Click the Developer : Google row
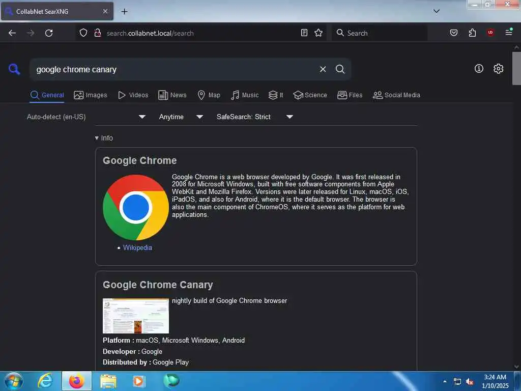Viewport: 521px width, 391px height. tap(133, 351)
